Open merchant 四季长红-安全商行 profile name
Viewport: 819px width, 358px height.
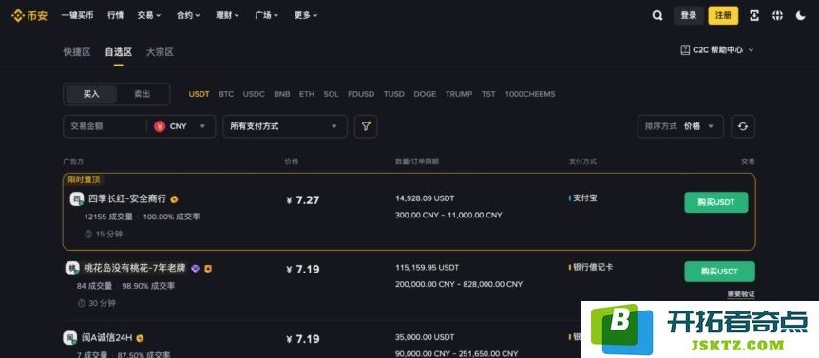click(x=127, y=198)
